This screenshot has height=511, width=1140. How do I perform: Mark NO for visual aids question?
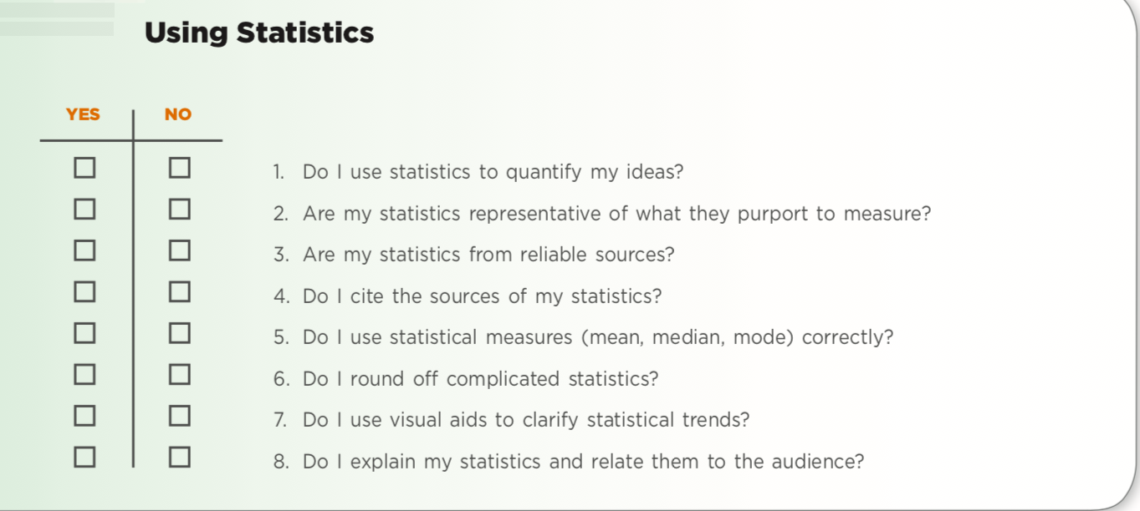179,415
